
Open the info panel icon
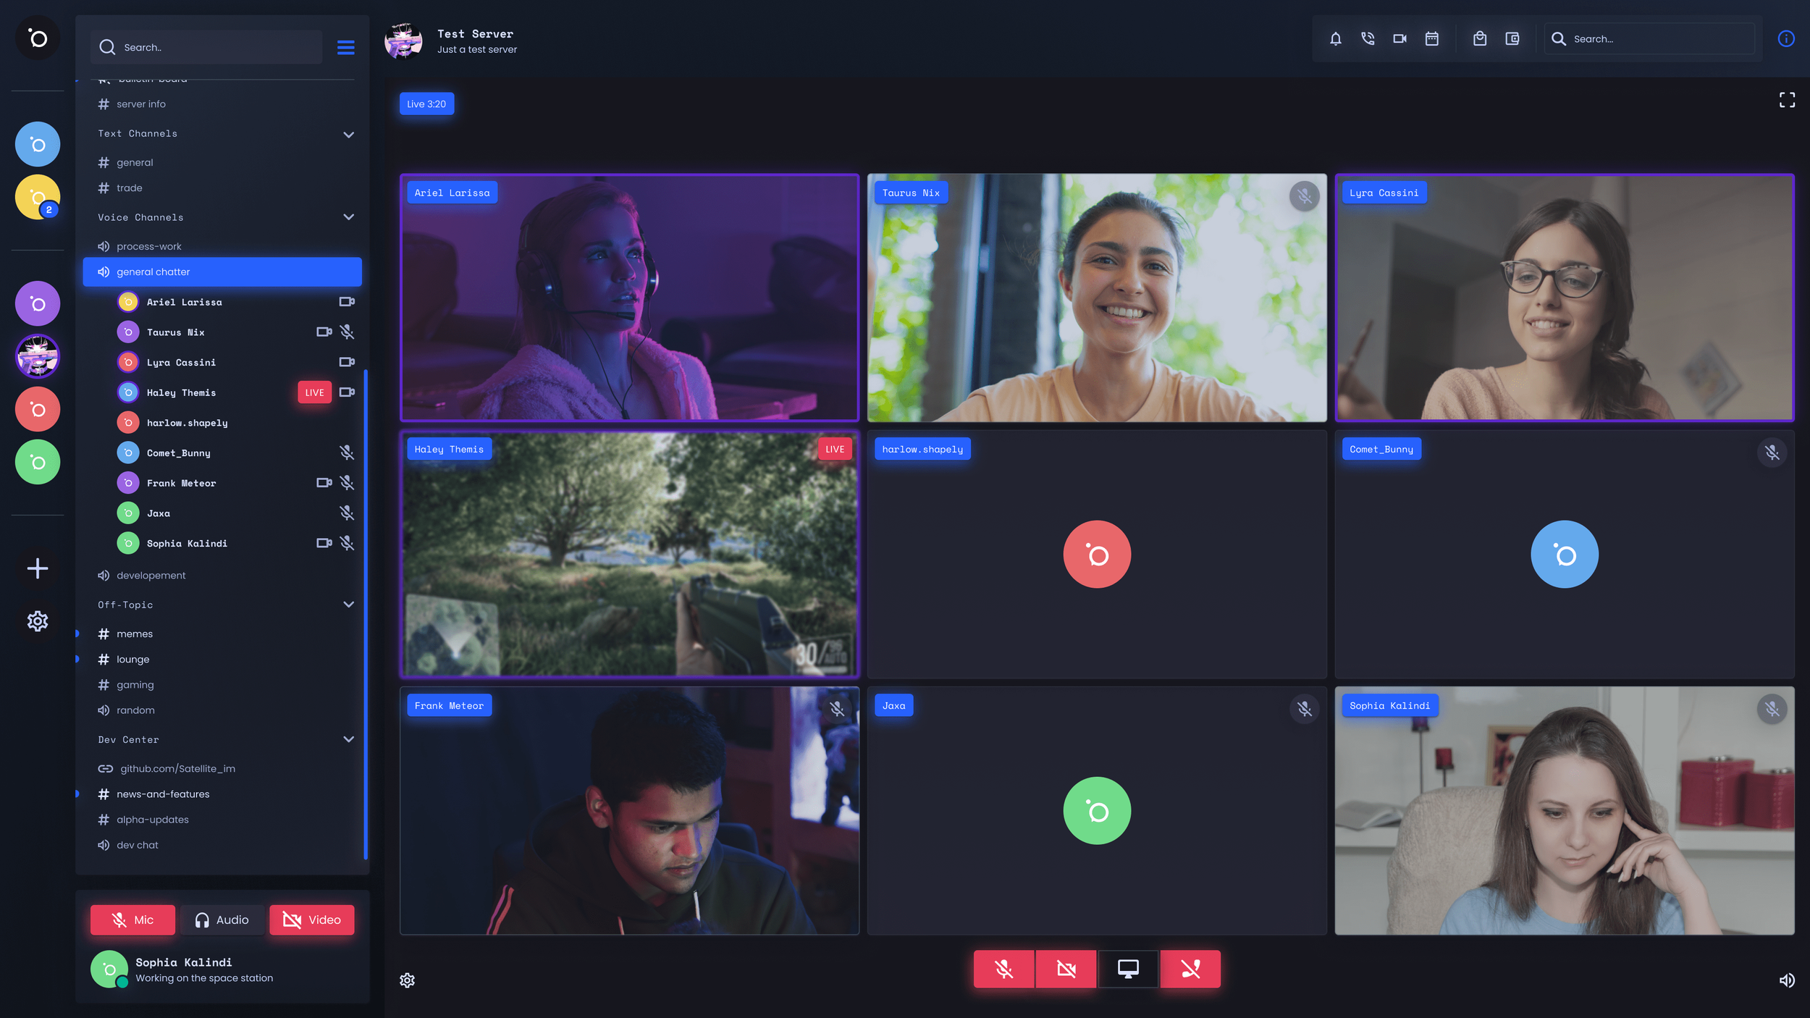[1785, 39]
